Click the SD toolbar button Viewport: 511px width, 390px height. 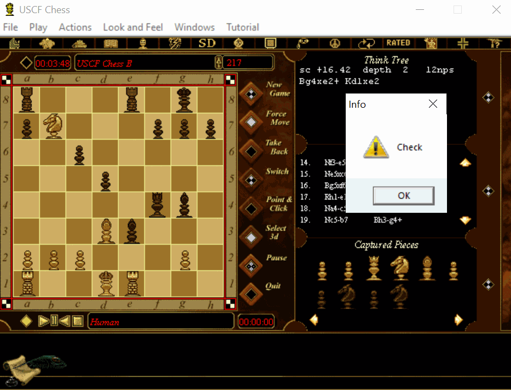click(207, 43)
